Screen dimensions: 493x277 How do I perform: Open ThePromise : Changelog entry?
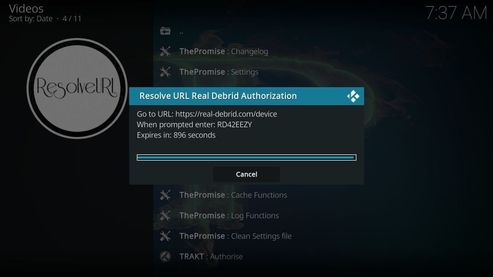tap(223, 51)
